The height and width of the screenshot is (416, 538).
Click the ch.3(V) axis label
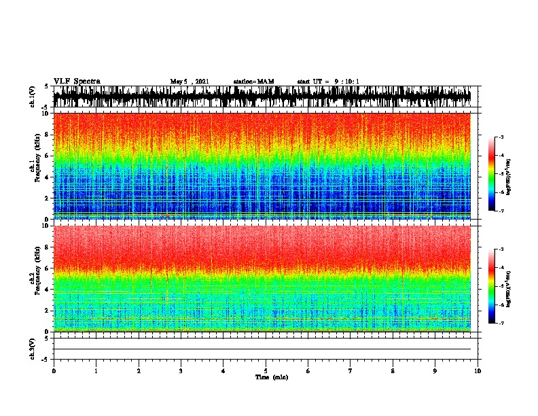[32, 349]
